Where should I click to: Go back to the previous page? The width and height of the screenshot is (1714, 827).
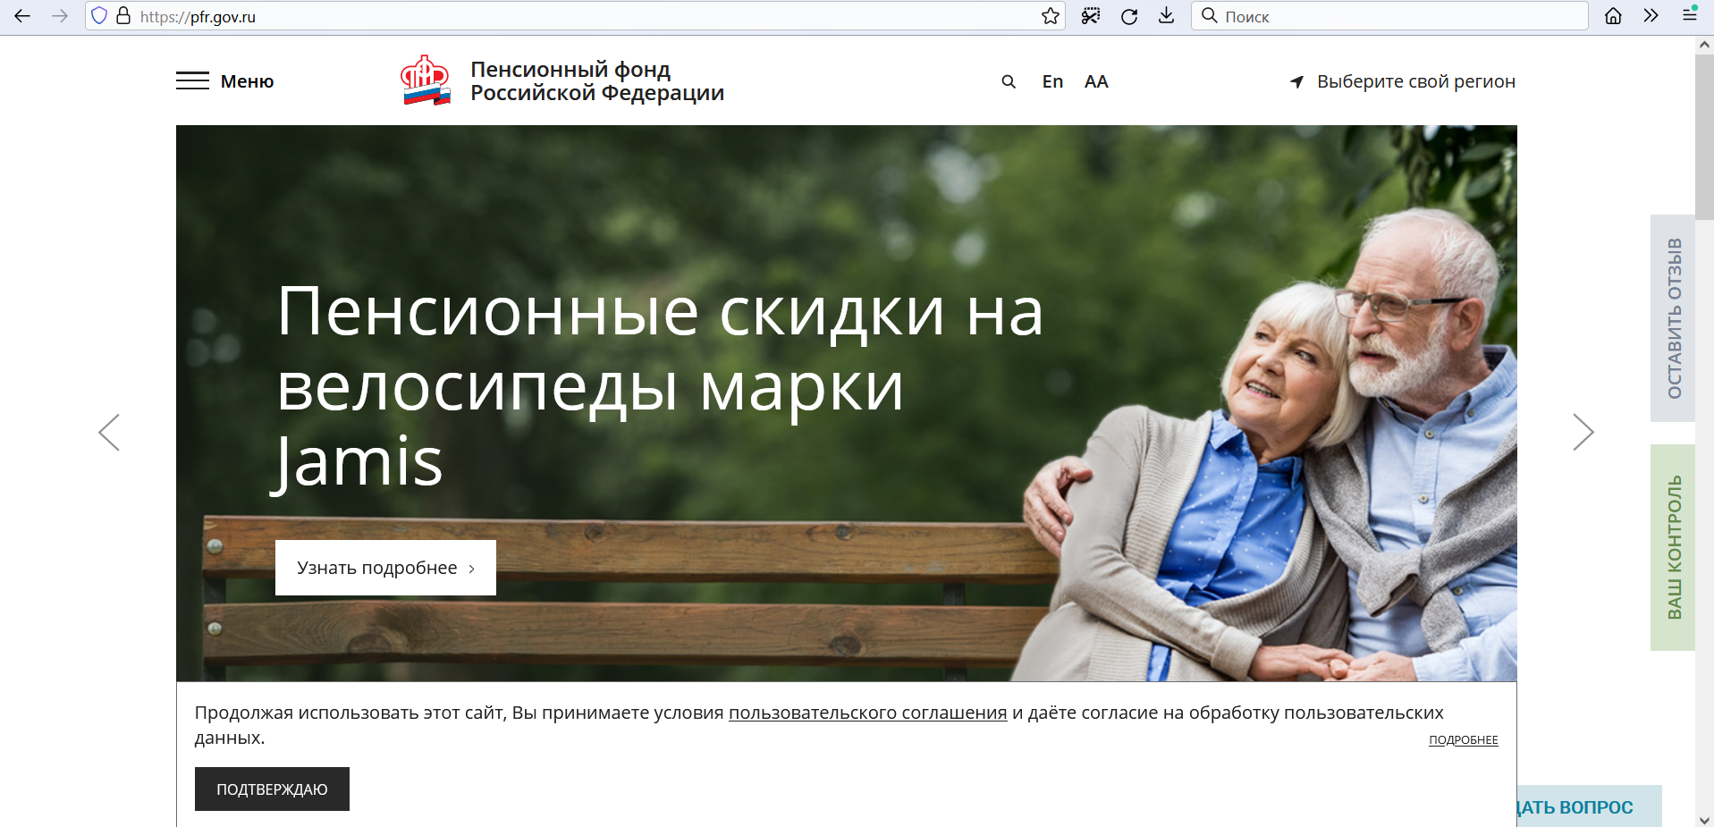[x=22, y=16]
